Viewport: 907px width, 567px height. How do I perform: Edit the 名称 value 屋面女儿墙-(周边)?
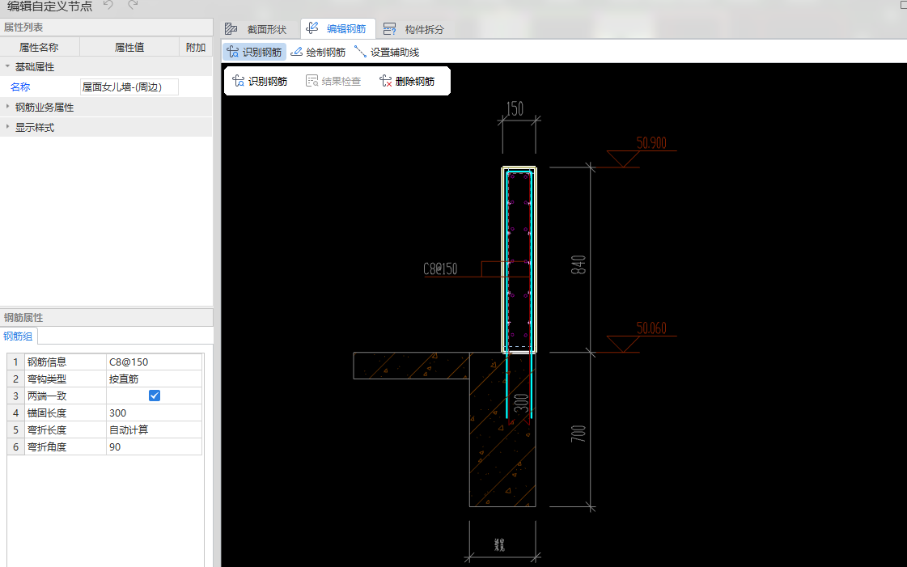[129, 87]
